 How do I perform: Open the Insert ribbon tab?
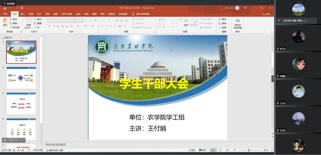tap(23, 14)
